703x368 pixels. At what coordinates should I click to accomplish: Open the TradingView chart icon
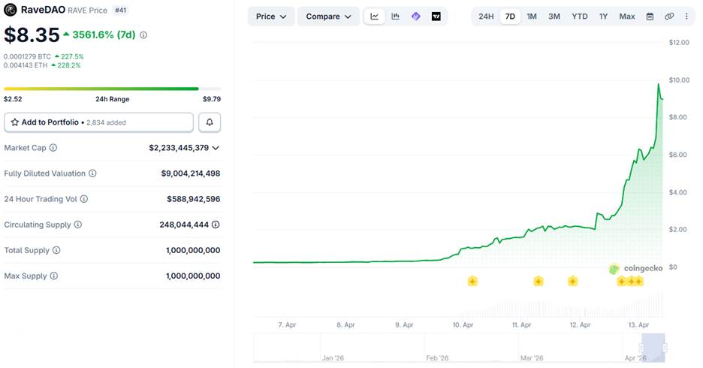pos(436,17)
